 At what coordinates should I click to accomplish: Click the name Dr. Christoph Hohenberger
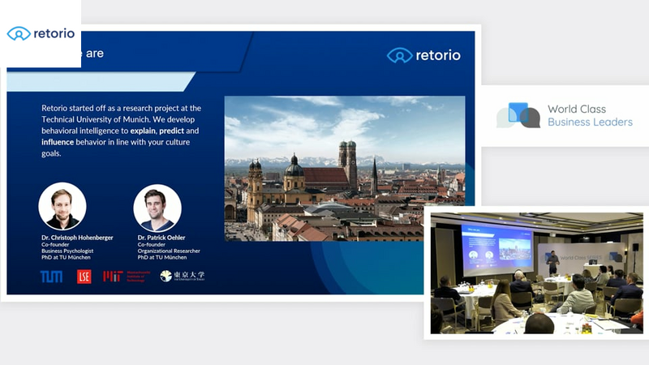tap(77, 238)
